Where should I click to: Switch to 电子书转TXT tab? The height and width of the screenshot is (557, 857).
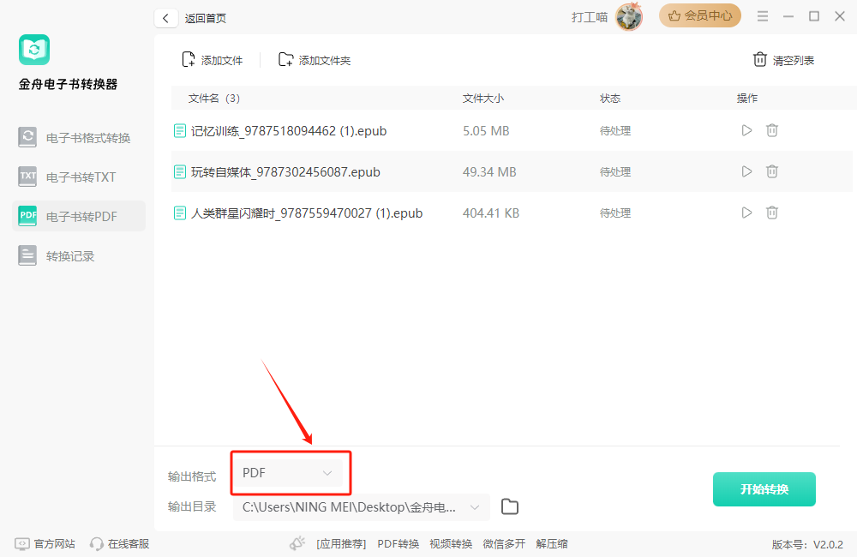tap(79, 177)
